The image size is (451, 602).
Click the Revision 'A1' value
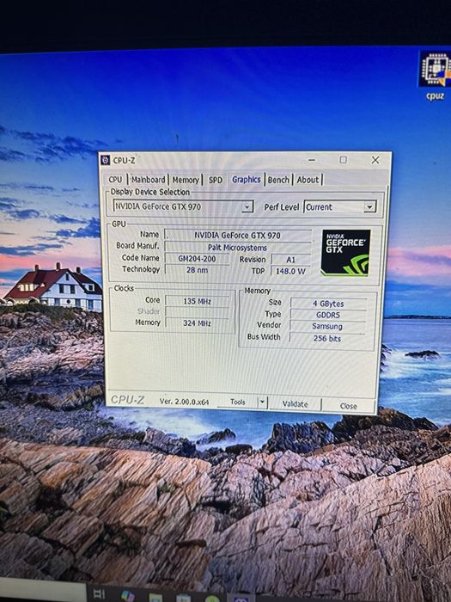pyautogui.click(x=290, y=260)
